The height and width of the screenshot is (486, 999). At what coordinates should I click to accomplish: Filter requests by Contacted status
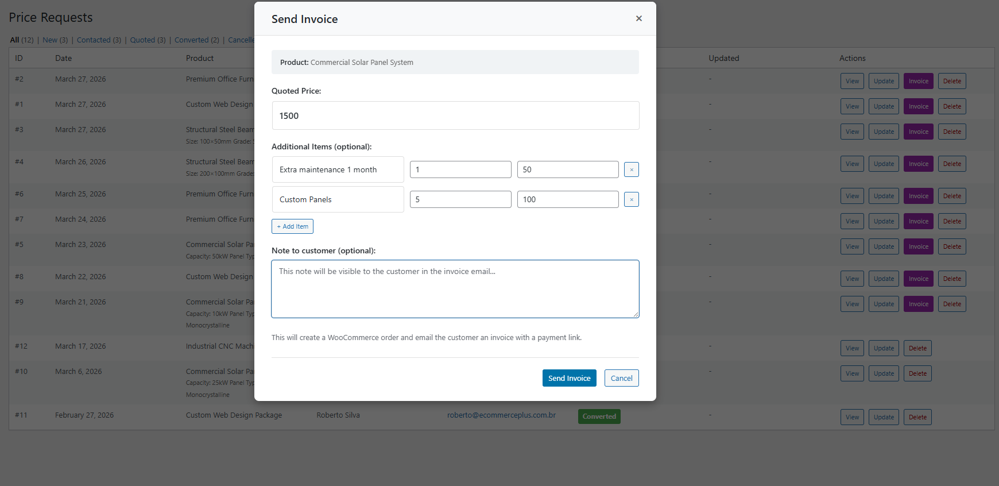(94, 40)
